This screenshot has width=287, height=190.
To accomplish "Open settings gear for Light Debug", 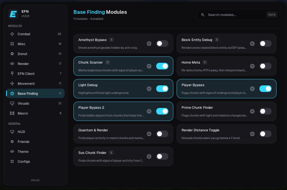I will [149, 89].
